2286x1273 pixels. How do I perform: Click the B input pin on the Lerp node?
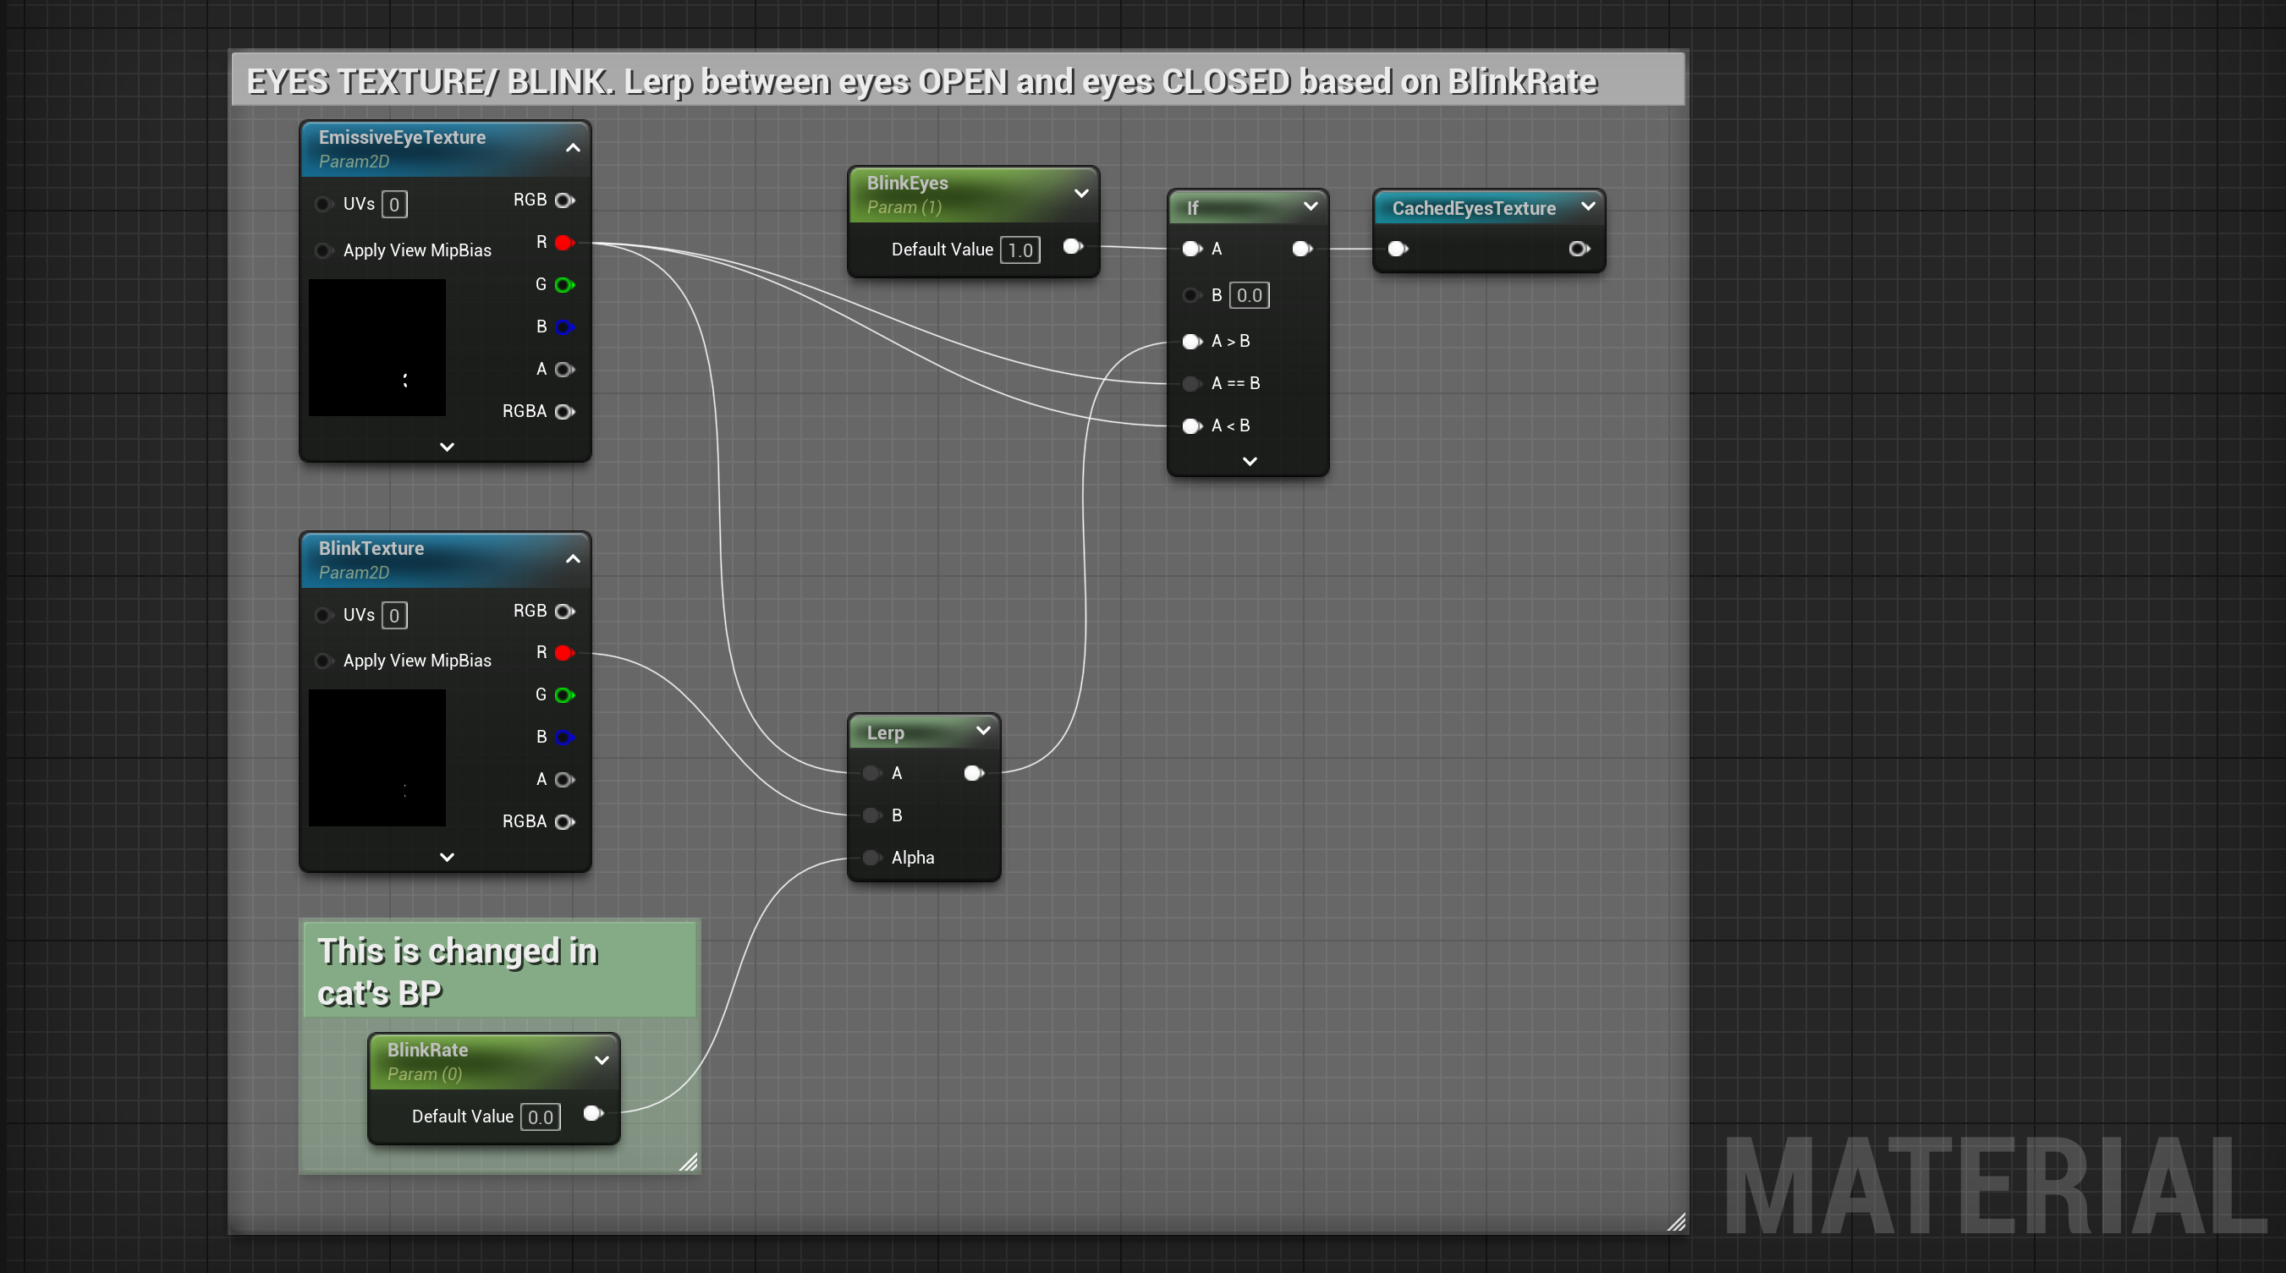(x=872, y=816)
